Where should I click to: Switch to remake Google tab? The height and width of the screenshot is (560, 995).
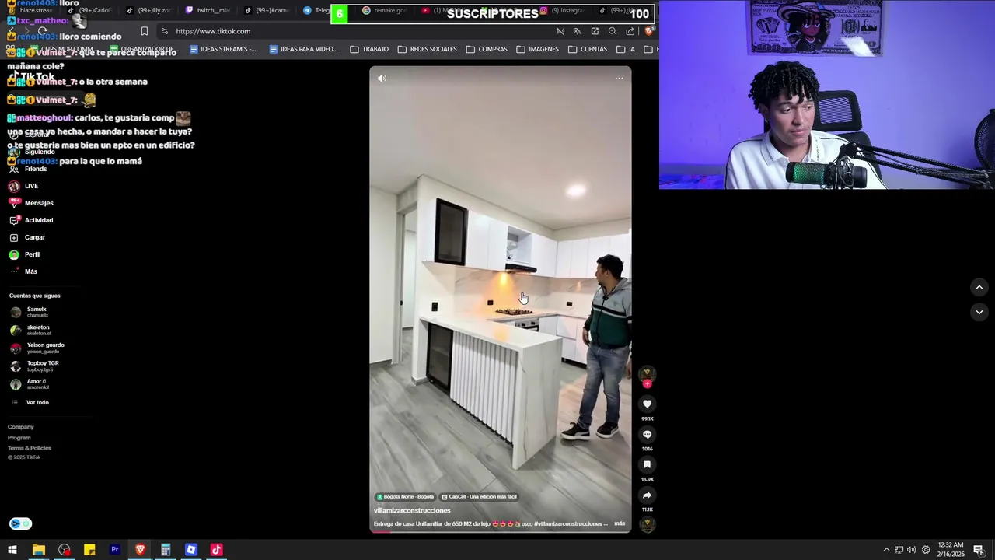(x=385, y=10)
